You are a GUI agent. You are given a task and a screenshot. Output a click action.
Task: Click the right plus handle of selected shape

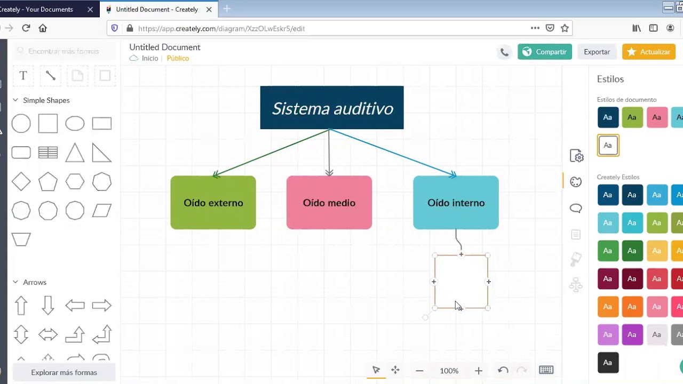point(488,282)
